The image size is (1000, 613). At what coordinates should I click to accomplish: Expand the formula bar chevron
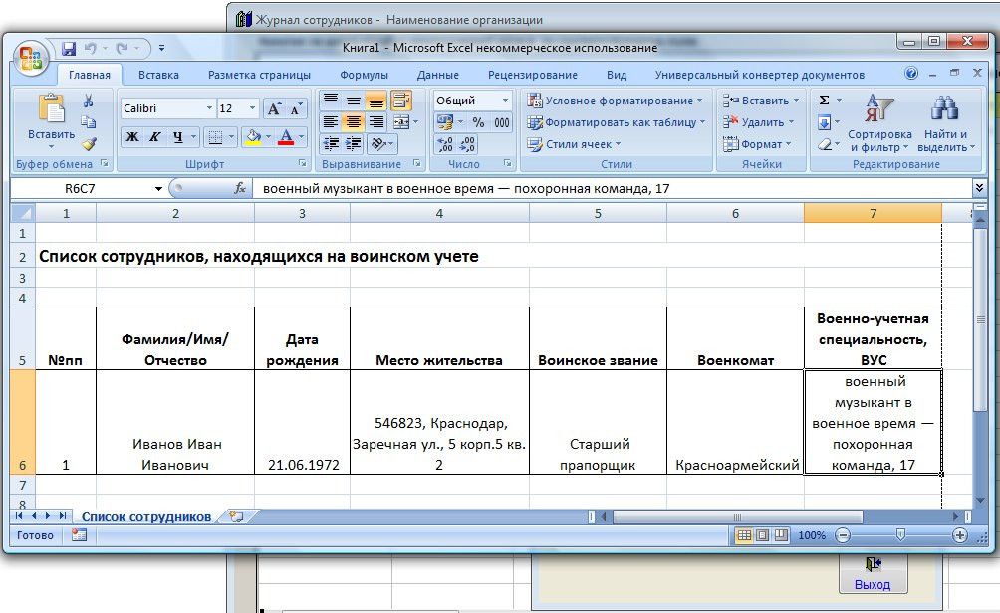979,187
